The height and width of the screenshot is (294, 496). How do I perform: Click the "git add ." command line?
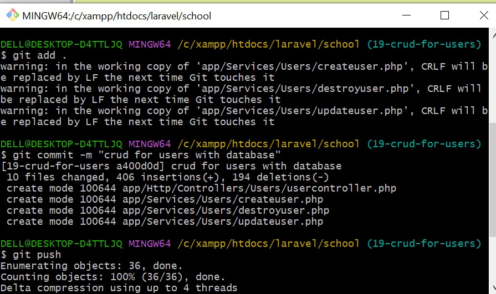coord(34,55)
